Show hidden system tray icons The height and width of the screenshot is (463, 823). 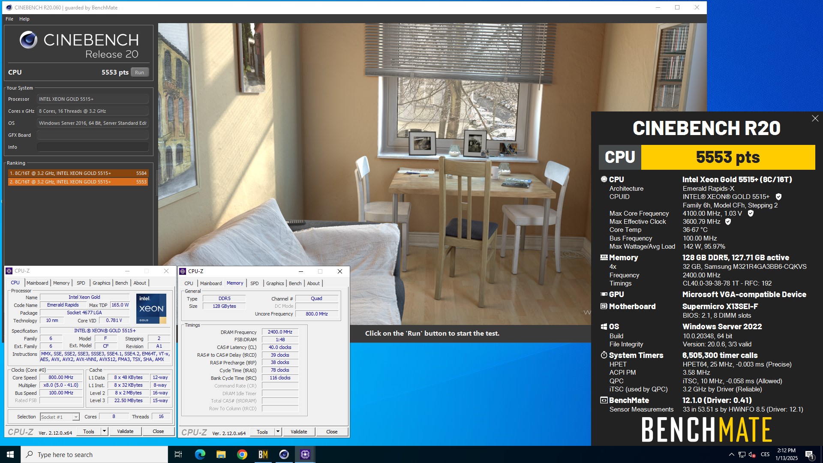pos(731,454)
